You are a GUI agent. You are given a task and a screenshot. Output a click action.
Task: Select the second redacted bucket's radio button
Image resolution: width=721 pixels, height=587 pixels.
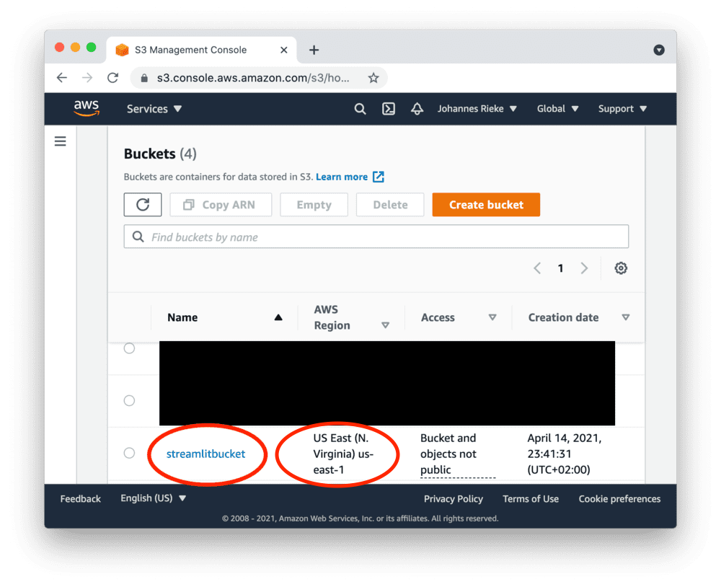(129, 400)
